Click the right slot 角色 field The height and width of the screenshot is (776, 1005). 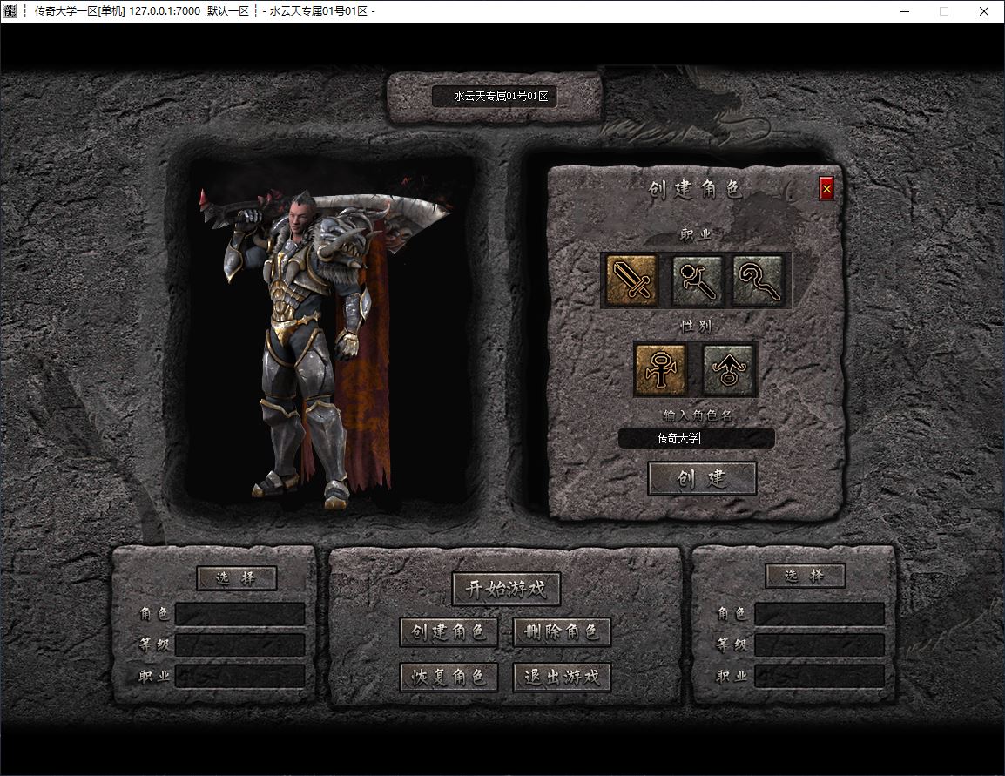[x=820, y=614]
